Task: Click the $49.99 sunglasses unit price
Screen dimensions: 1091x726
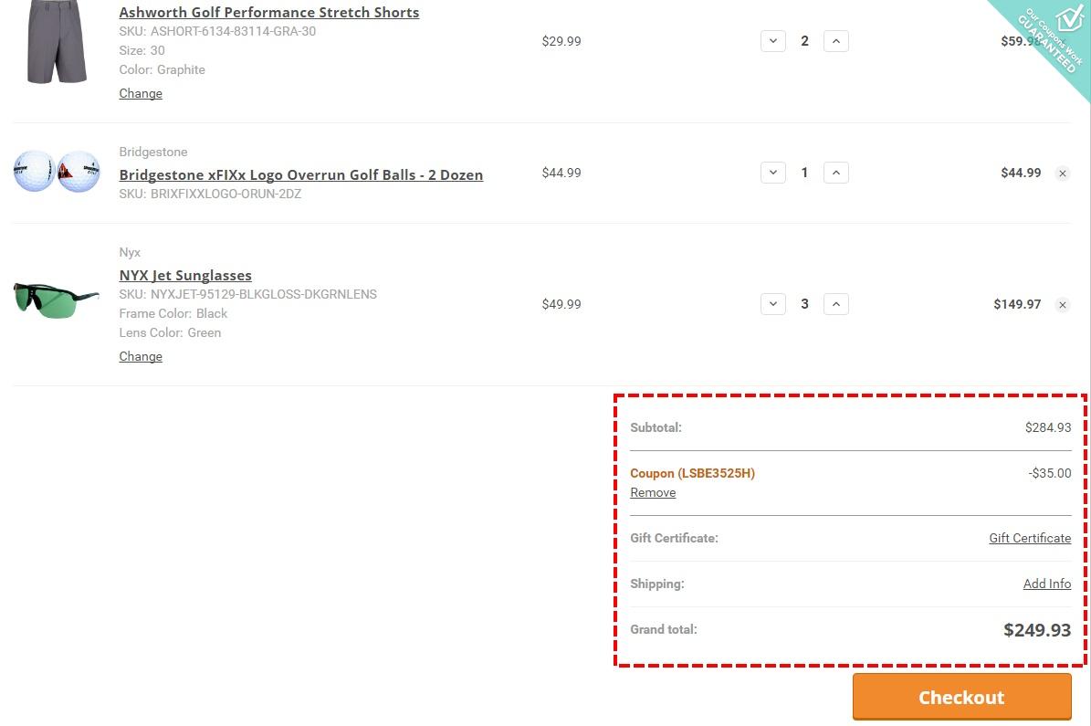Action: pos(561,304)
